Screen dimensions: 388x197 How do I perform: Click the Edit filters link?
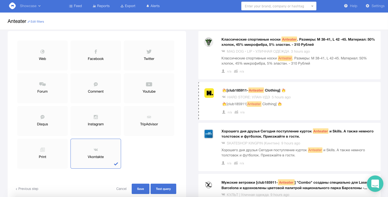(36, 22)
